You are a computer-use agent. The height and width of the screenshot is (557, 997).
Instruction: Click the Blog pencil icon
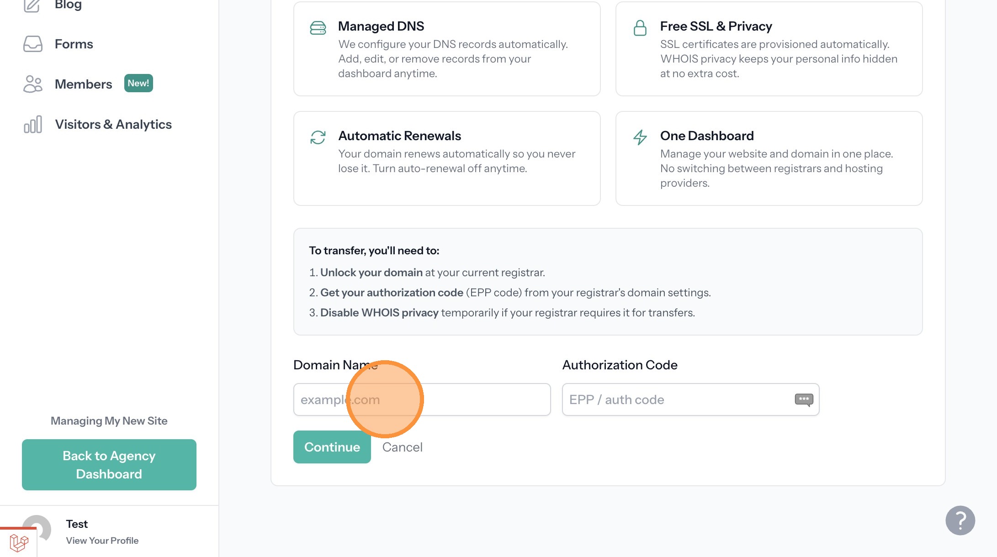tap(32, 5)
